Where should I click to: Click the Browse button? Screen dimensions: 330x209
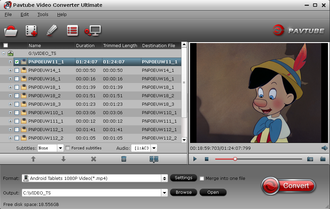coord(184,192)
